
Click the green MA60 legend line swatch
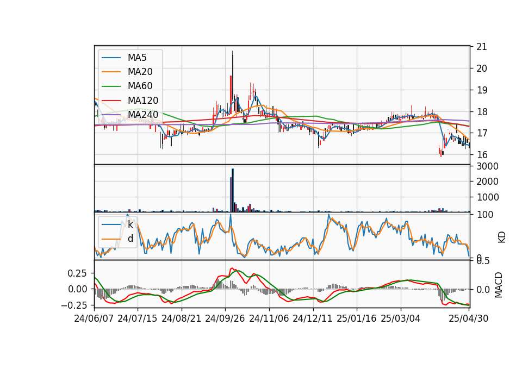click(x=111, y=86)
